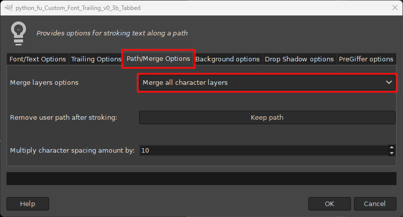The image size is (403, 217).
Task: Switch to Drop Shadow options tab
Action: (x=299, y=59)
